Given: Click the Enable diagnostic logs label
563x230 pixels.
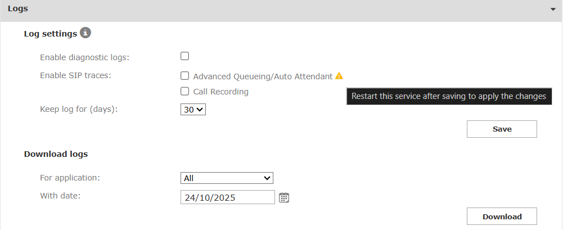Looking at the screenshot, I should (84, 57).
